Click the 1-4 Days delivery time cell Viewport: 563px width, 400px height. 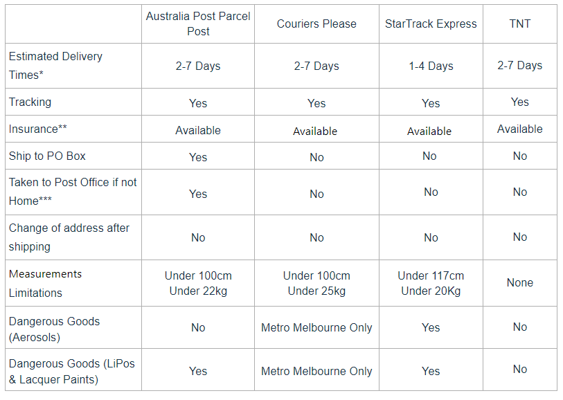pyautogui.click(x=431, y=66)
